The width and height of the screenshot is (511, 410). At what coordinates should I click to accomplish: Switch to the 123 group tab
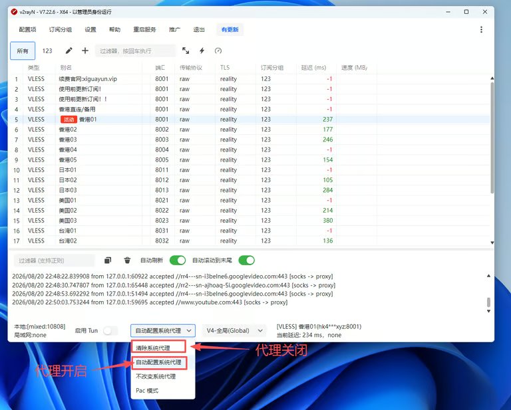pos(47,51)
